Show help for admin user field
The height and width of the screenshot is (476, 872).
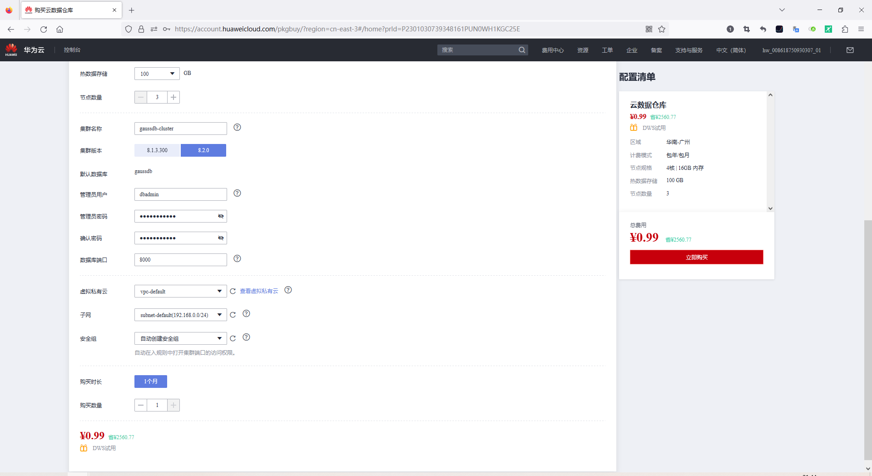pyautogui.click(x=237, y=193)
